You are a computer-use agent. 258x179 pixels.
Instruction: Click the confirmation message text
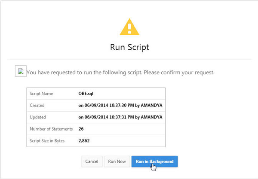[120, 73]
